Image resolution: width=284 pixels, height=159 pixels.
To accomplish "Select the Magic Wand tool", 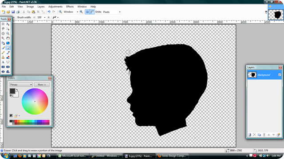I will click(x=3, y=38).
